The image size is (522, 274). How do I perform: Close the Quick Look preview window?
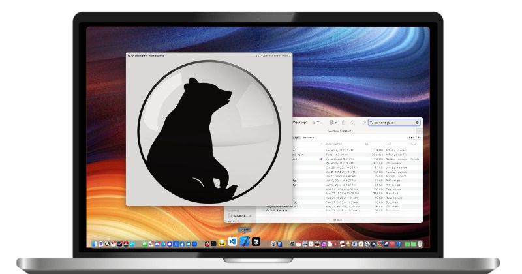tap(129, 56)
